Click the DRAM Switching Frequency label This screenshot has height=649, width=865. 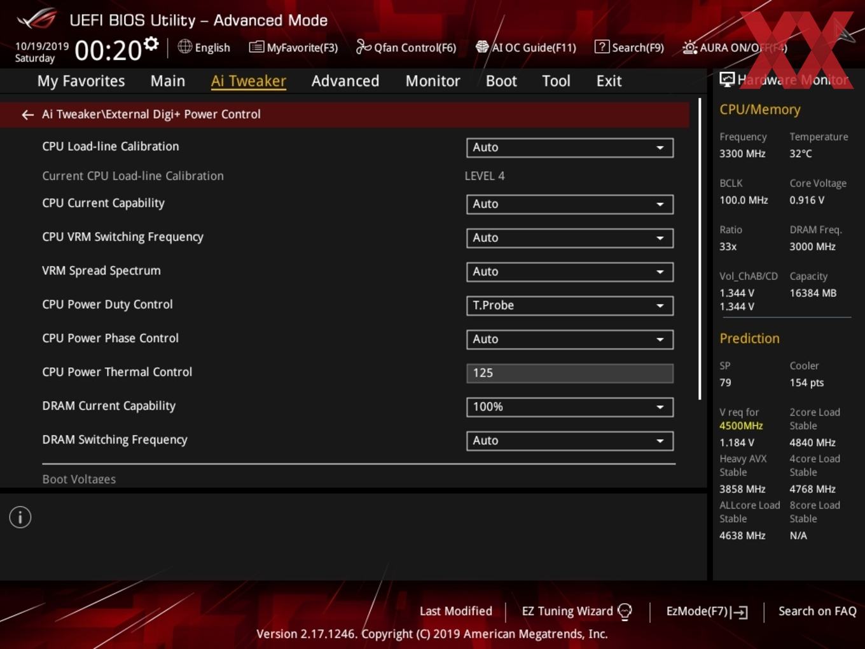pos(114,440)
